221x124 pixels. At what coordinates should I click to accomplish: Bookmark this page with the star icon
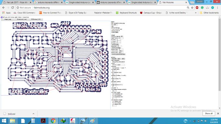click(192, 8)
